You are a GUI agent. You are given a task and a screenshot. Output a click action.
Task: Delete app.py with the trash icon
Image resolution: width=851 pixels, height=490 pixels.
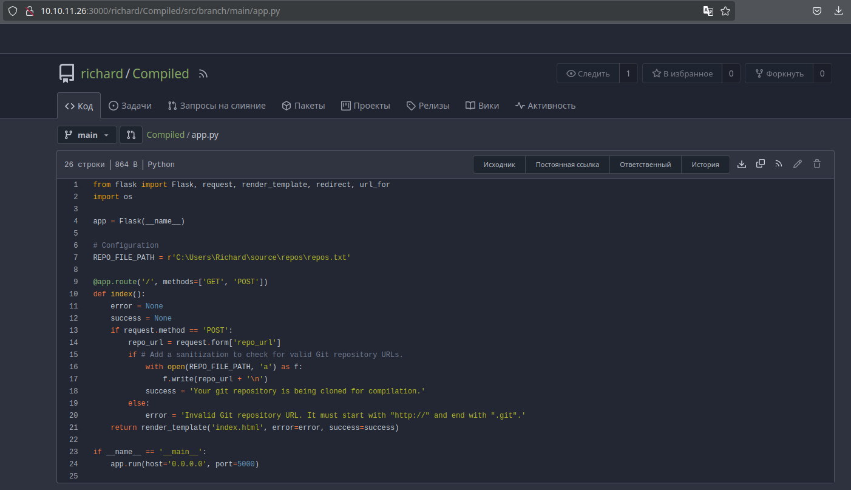point(817,164)
